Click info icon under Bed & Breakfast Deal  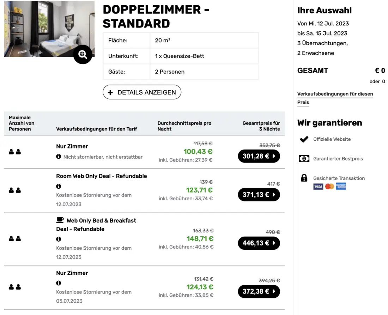click(59, 239)
